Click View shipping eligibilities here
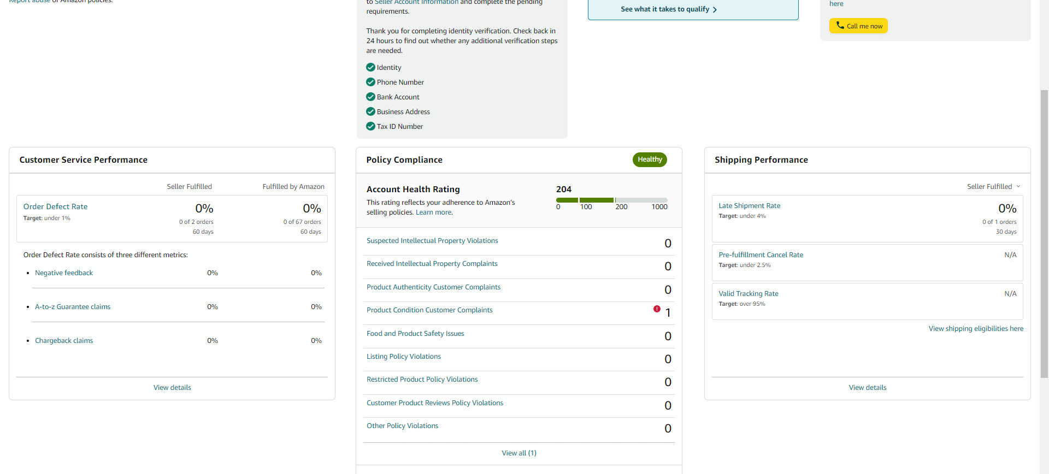 pyautogui.click(x=976, y=329)
